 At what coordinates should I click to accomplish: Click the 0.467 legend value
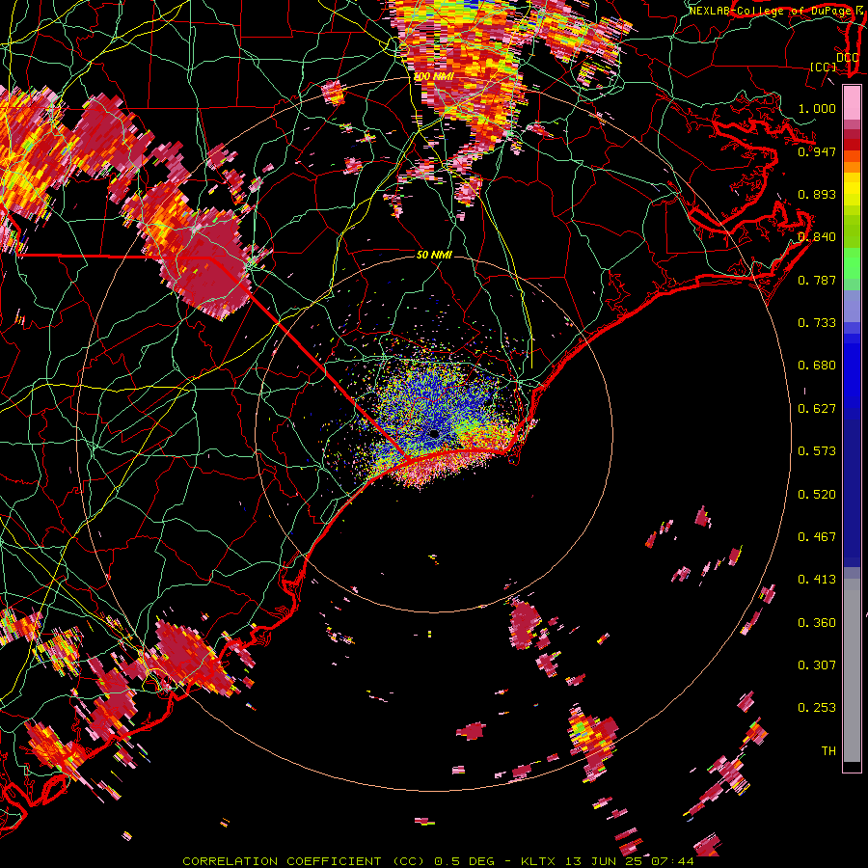(817, 537)
